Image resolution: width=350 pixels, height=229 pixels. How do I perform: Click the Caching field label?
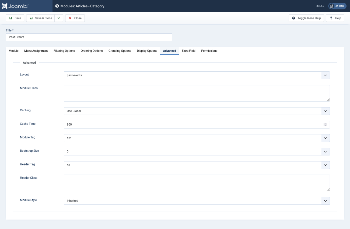click(25, 110)
